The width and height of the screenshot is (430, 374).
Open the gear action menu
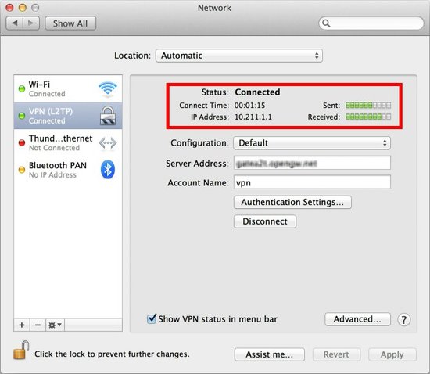[55, 325]
